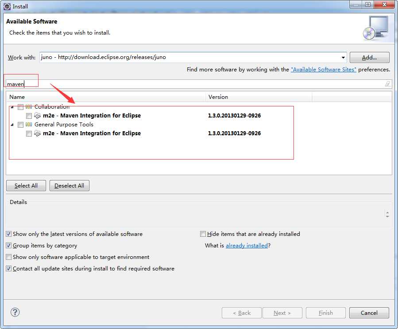This screenshot has height=329, width=398.
Task: Collapse the Collaboration tree node
Action: [12, 107]
